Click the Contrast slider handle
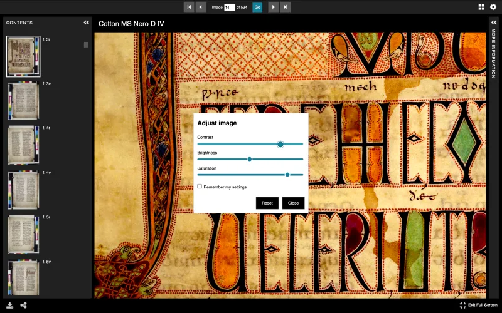 pos(280,145)
